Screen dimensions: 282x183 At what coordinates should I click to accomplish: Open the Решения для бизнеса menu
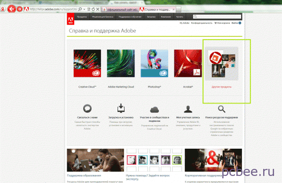(102, 17)
